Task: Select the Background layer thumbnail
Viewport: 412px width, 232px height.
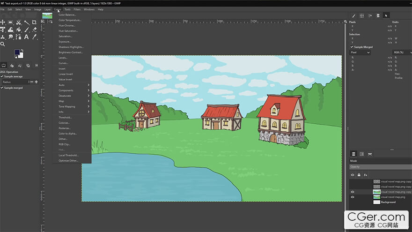Action: click(377, 202)
